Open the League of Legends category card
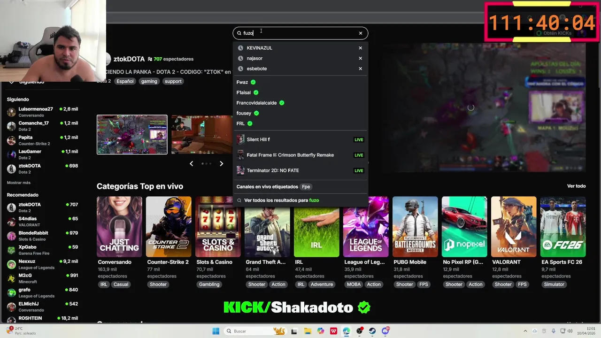This screenshot has width=601, height=338. point(366,227)
